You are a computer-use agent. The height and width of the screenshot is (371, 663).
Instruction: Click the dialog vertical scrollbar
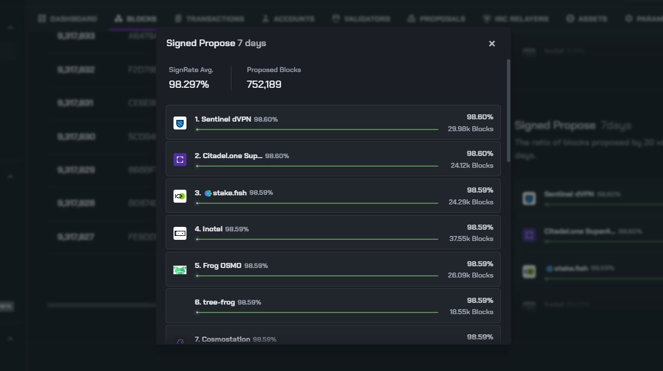coord(508,111)
